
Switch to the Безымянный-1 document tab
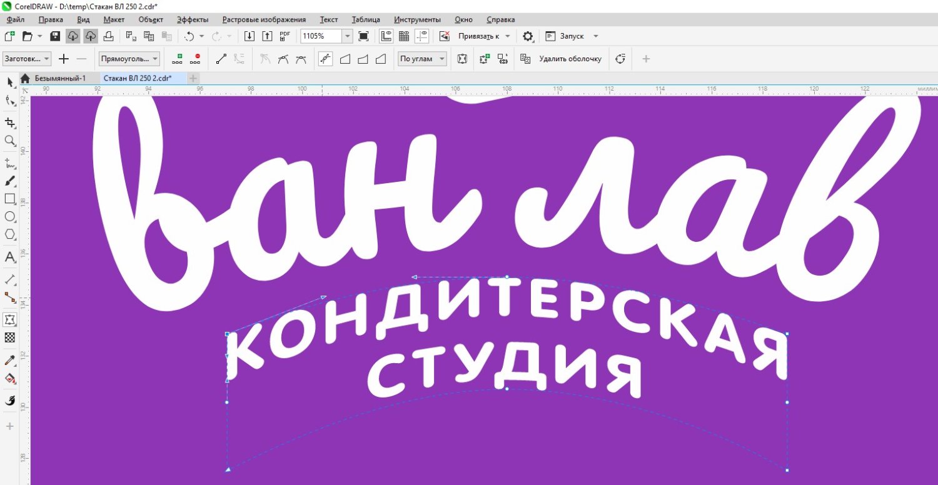(x=59, y=78)
